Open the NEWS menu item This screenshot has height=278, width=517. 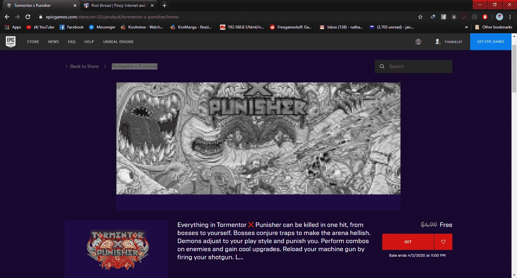pyautogui.click(x=54, y=42)
